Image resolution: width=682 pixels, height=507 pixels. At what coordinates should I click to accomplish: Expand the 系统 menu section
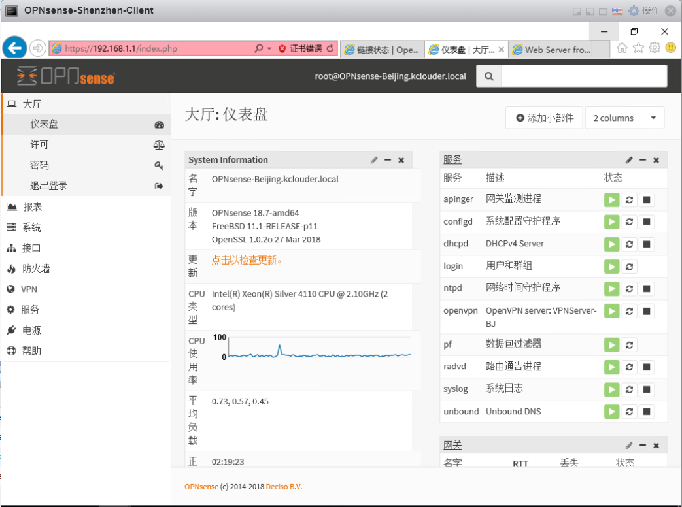(86, 227)
